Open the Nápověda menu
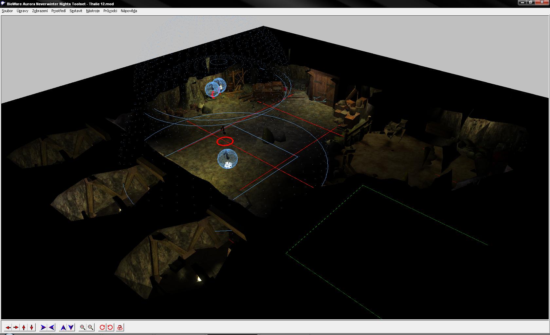Viewport: 550px width, 335px height. [x=129, y=11]
